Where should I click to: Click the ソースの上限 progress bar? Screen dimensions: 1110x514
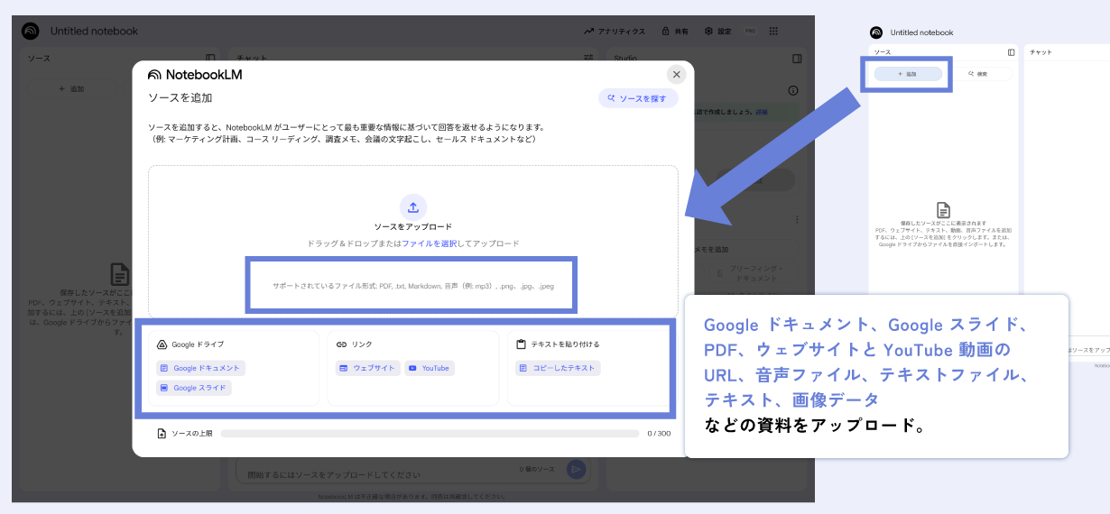tap(430, 434)
